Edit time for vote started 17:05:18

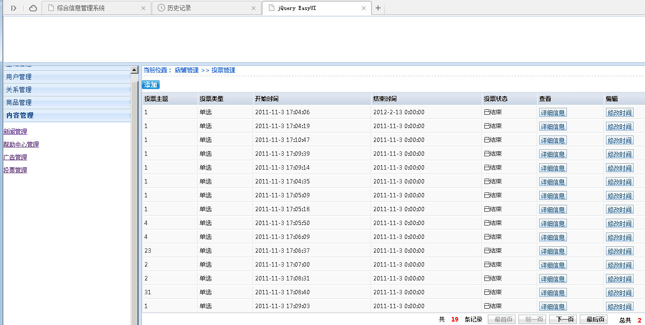[x=620, y=210]
